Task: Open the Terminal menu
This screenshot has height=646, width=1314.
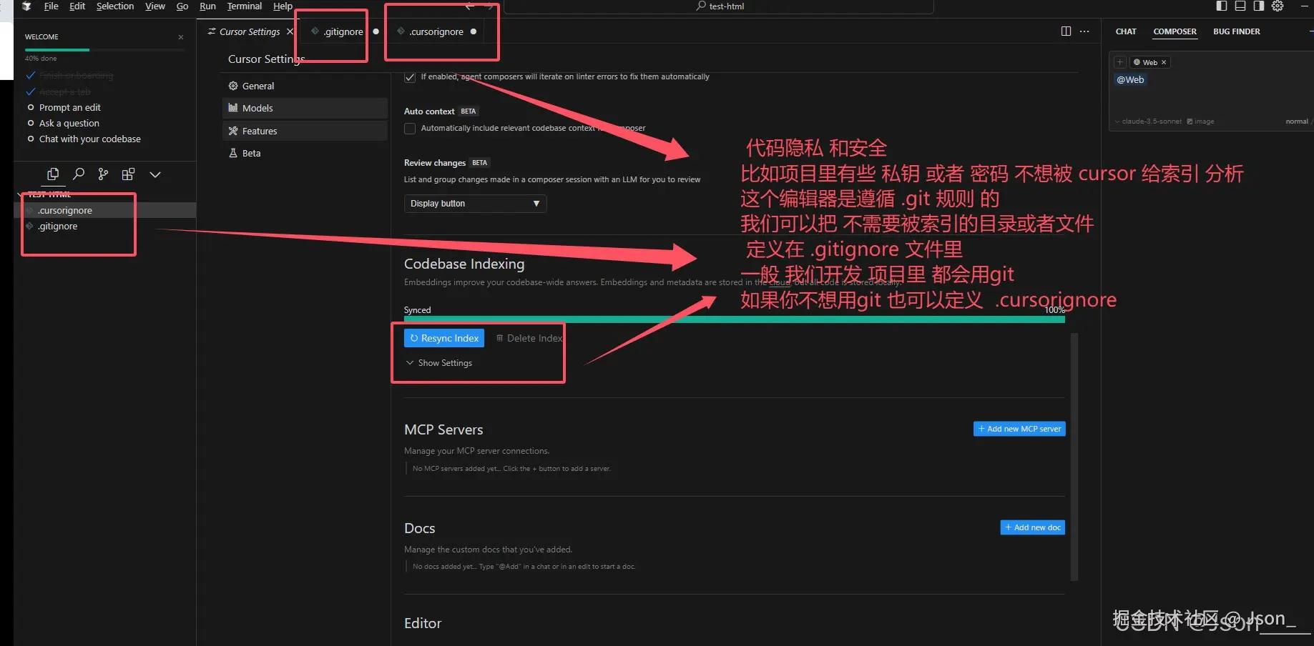Action: coord(245,6)
